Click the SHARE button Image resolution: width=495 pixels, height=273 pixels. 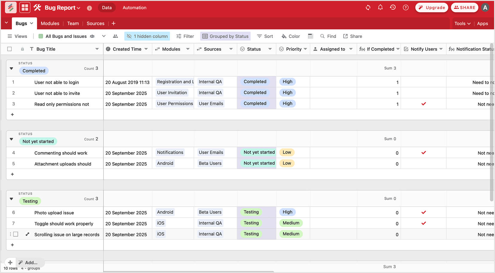pyautogui.click(x=465, y=7)
